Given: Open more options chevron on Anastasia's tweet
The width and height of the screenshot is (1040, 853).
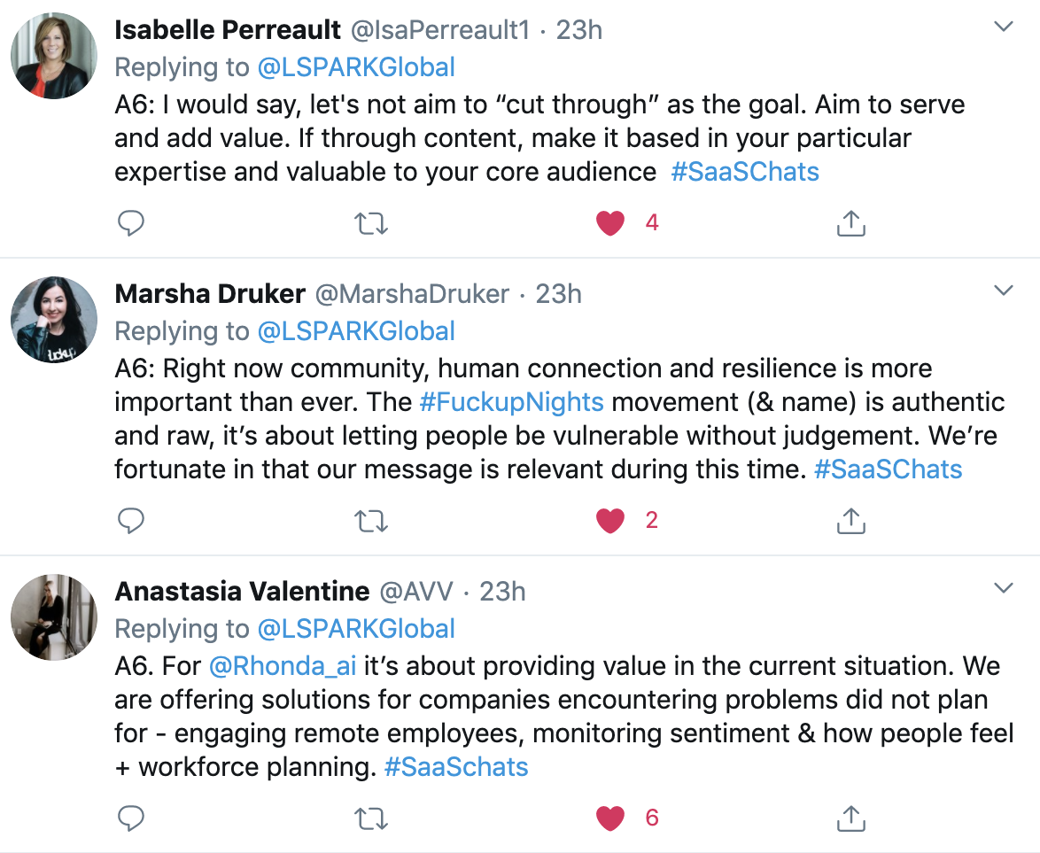Looking at the screenshot, I should pyautogui.click(x=1004, y=587).
